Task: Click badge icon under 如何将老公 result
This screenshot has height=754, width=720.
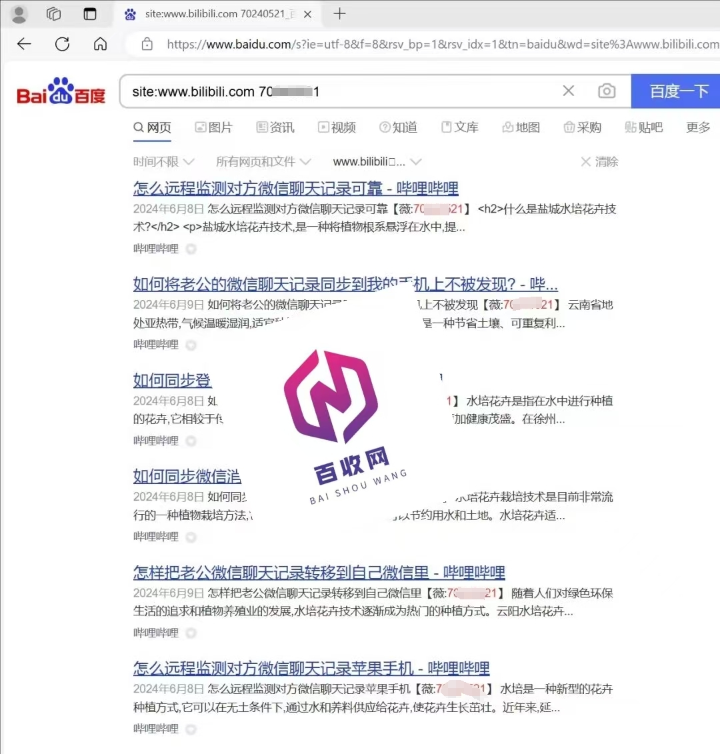Action: click(x=191, y=345)
